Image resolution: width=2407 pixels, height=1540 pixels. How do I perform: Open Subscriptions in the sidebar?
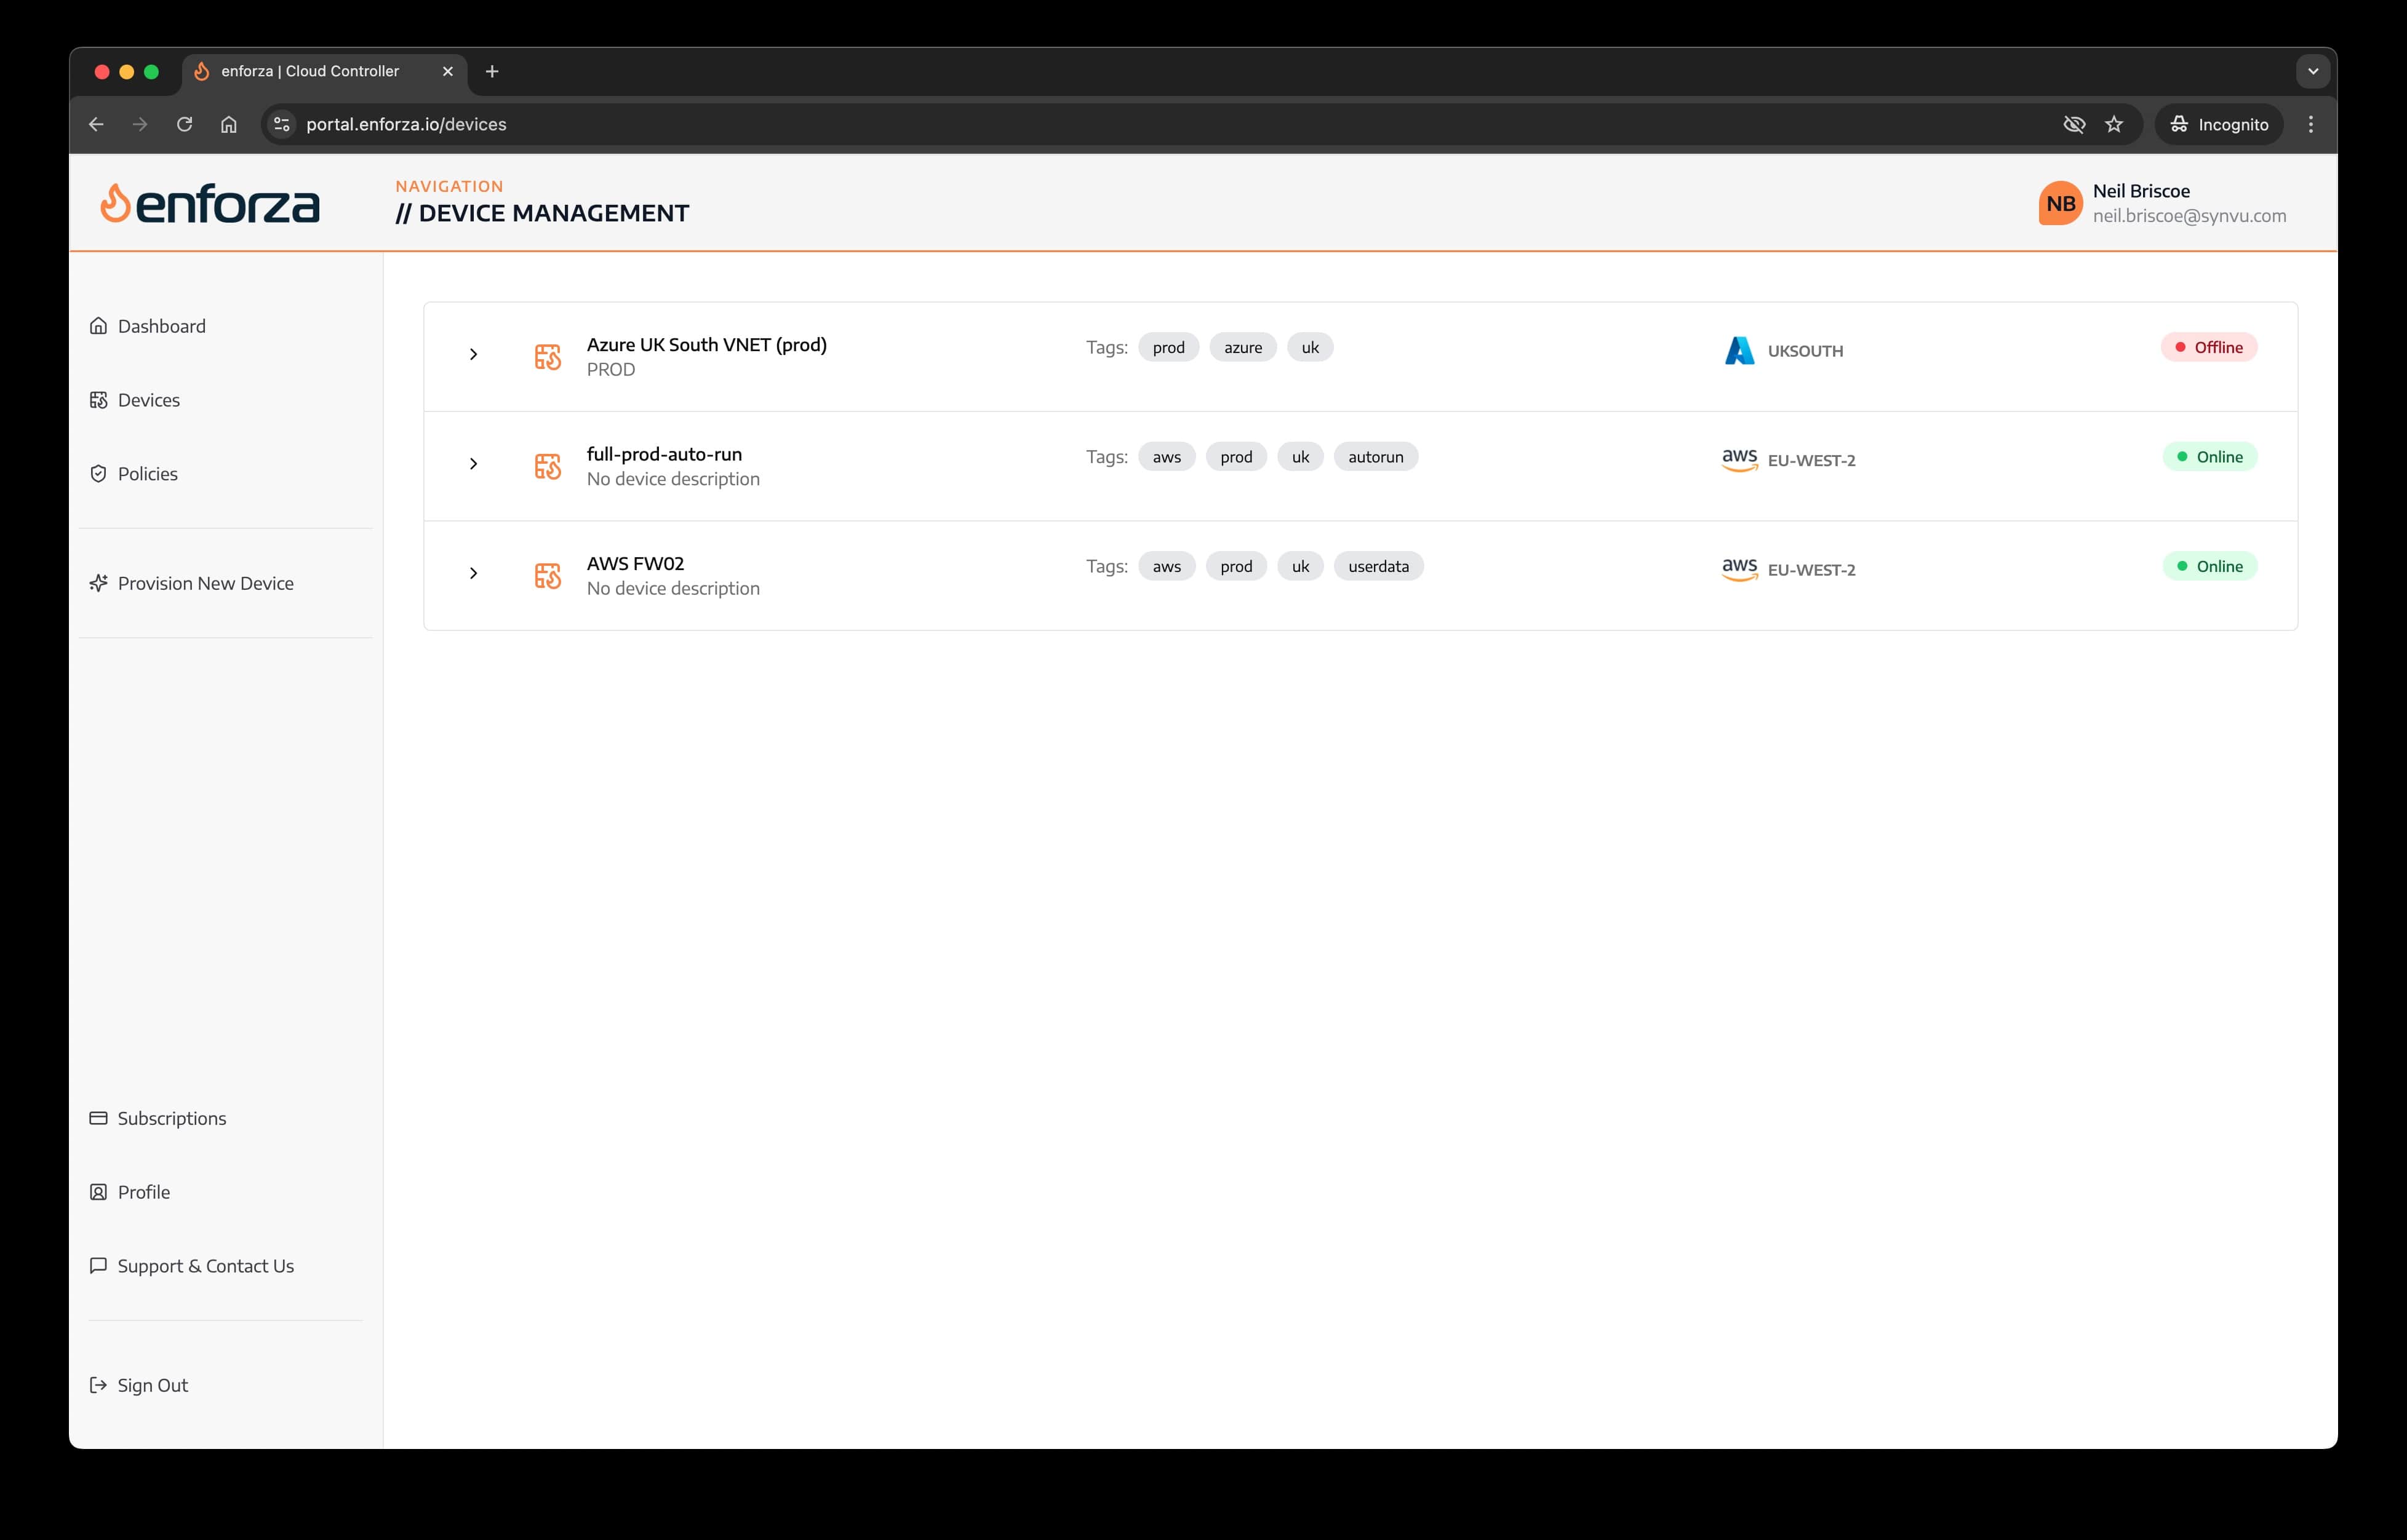172,1118
